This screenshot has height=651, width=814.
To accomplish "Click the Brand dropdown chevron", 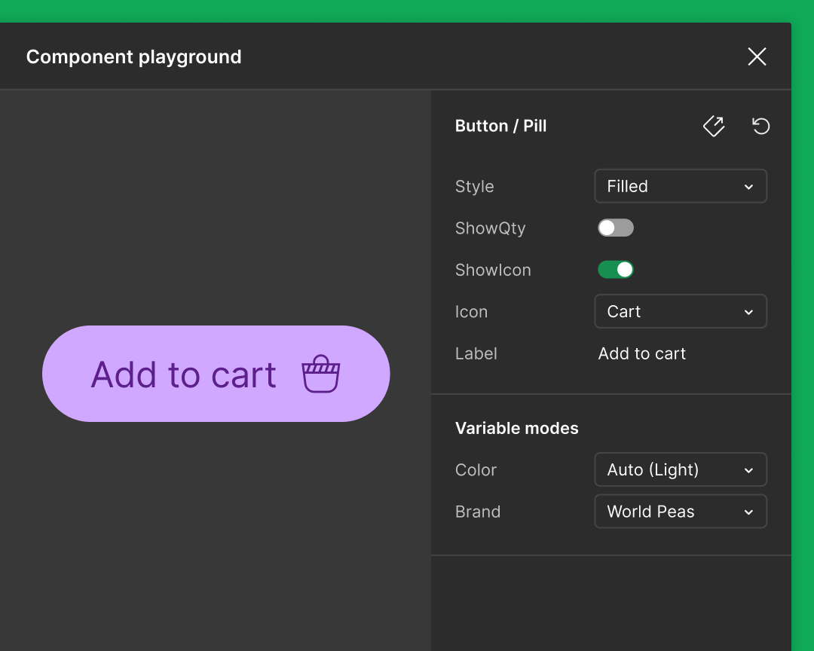I will [749, 512].
